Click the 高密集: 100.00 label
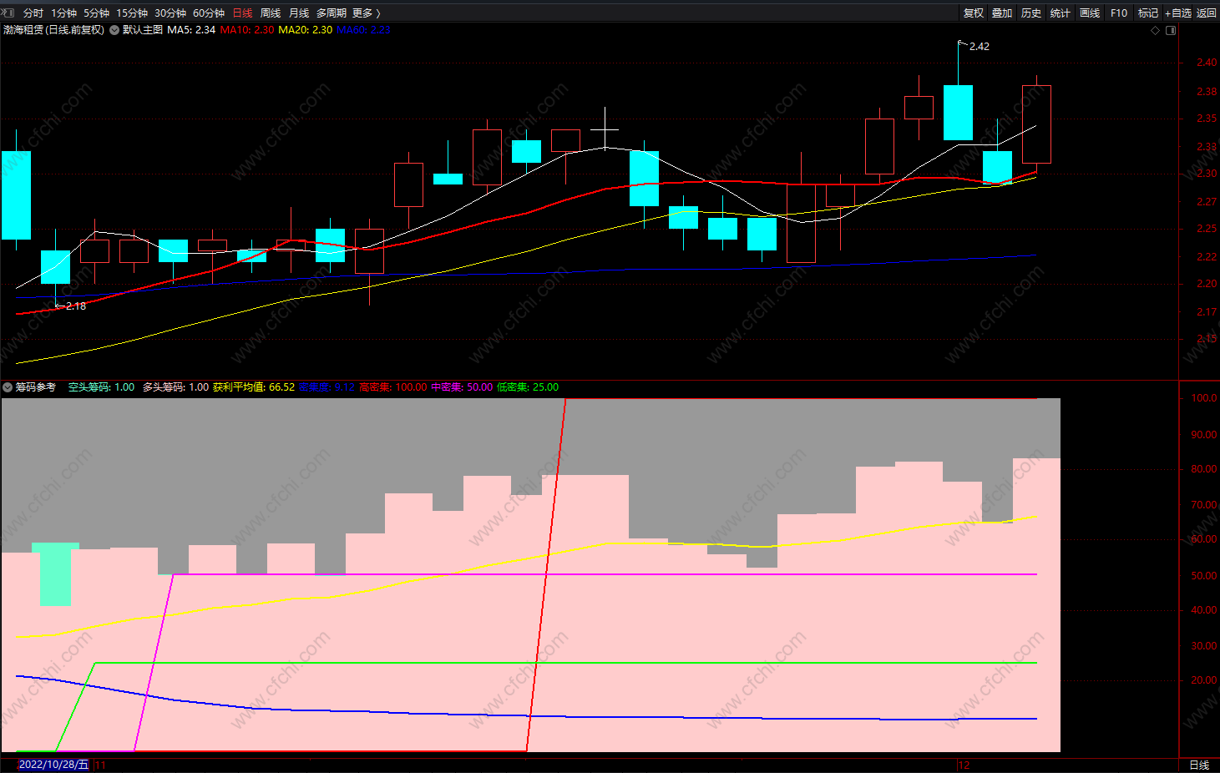This screenshot has height=773, width=1220. click(x=393, y=387)
